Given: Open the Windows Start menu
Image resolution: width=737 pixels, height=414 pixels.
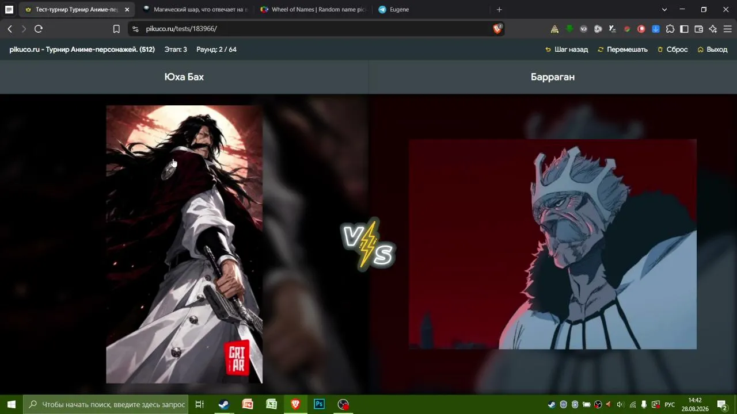Looking at the screenshot, I should tap(11, 404).
